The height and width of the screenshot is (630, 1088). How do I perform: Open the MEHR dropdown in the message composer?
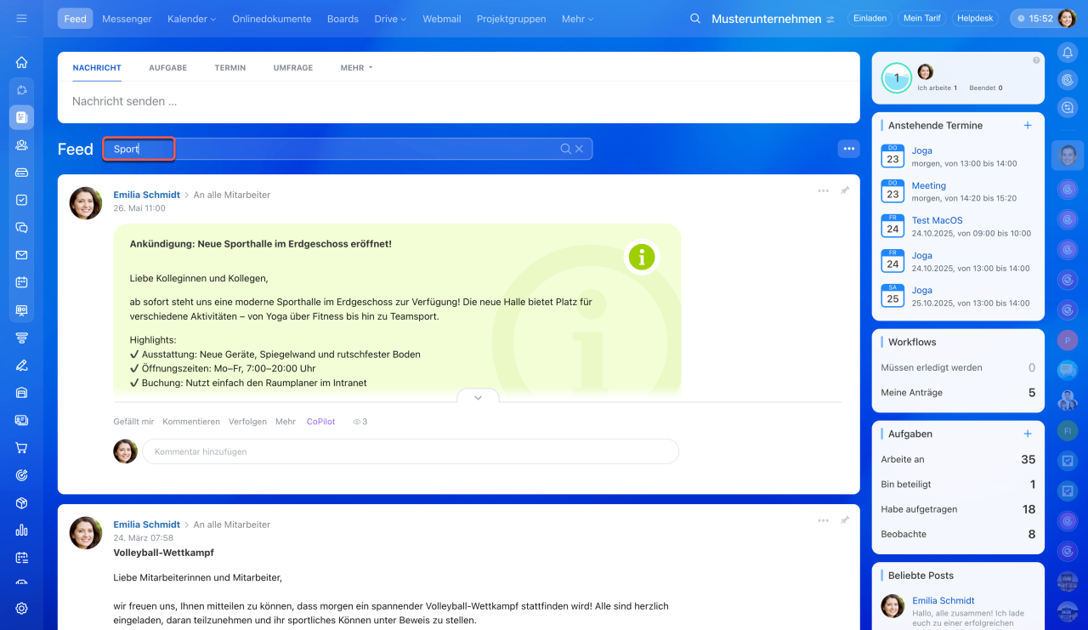357,68
